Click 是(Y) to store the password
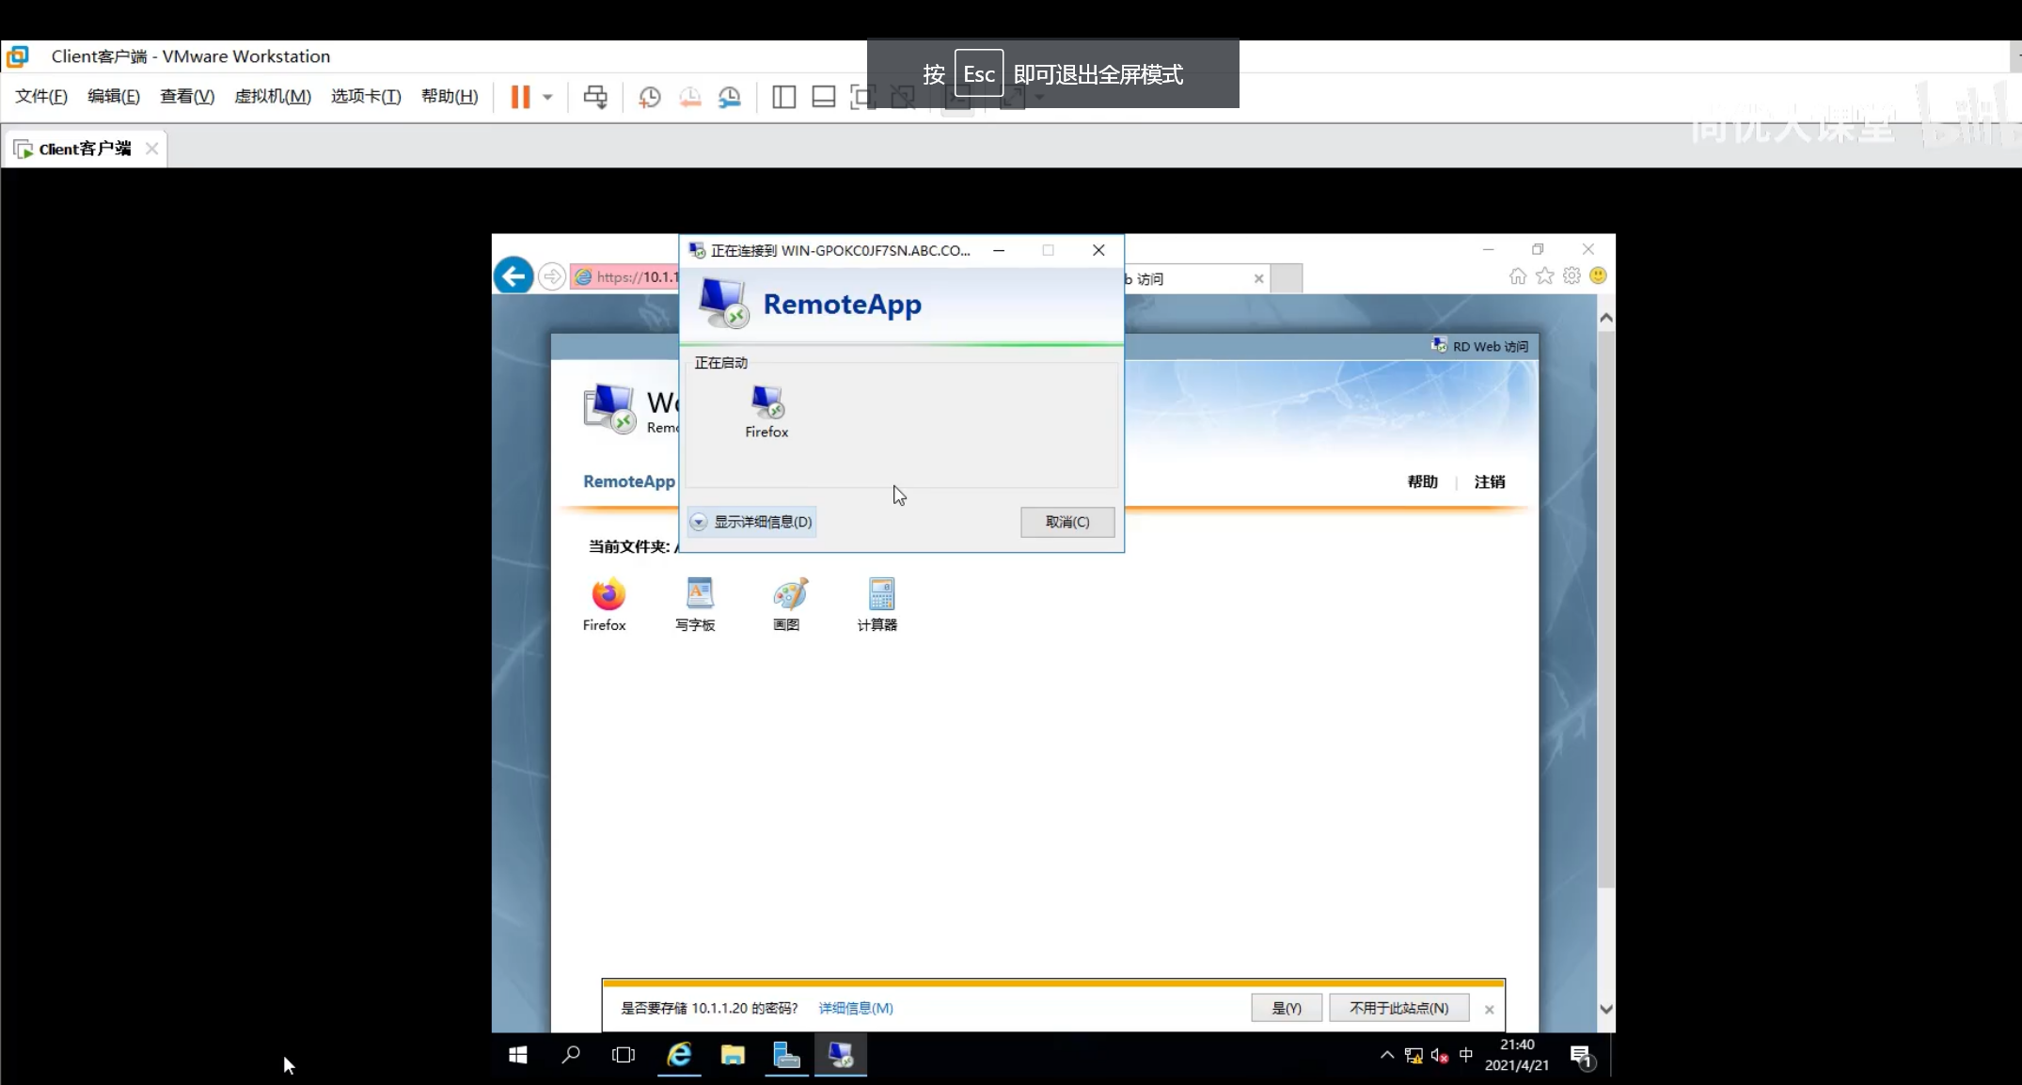Image resolution: width=2022 pixels, height=1085 pixels. coord(1286,1008)
